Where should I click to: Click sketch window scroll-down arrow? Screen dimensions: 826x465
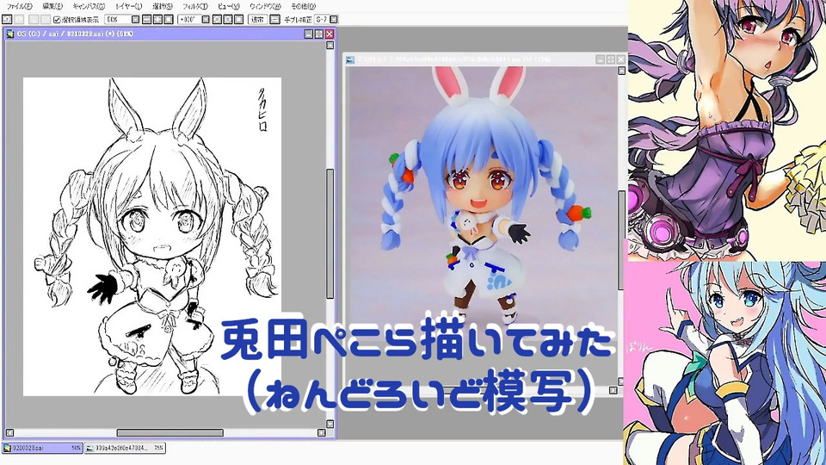click(330, 424)
